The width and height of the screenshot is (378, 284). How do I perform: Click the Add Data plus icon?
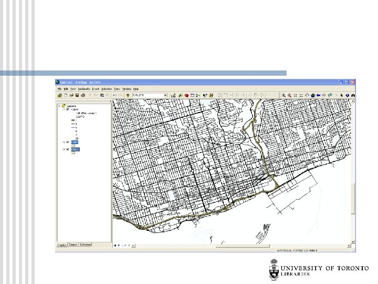(x=128, y=95)
